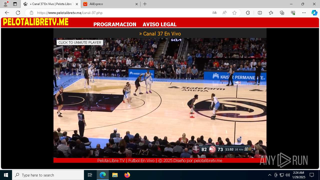Open the PROGRAMACION menu link

[115, 24]
